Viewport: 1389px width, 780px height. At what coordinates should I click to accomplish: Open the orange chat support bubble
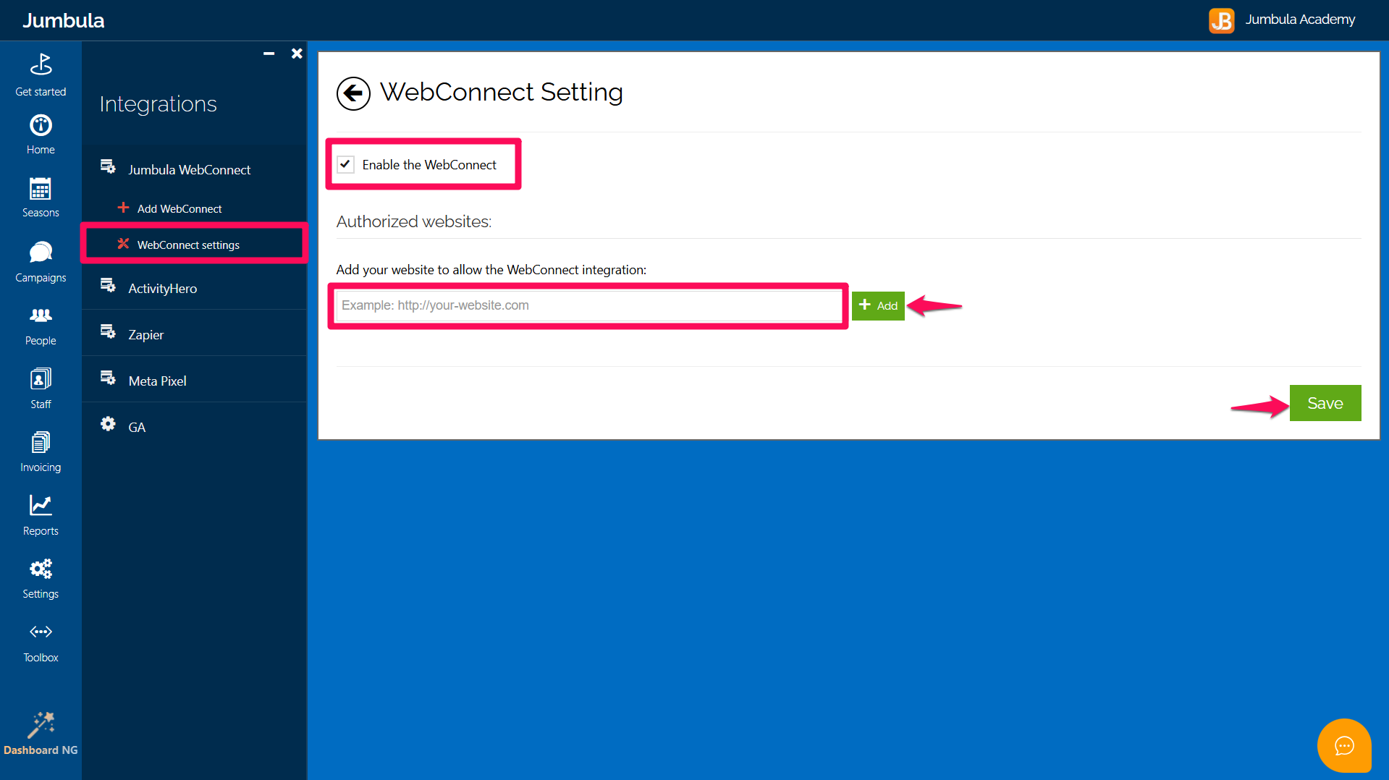(x=1344, y=745)
